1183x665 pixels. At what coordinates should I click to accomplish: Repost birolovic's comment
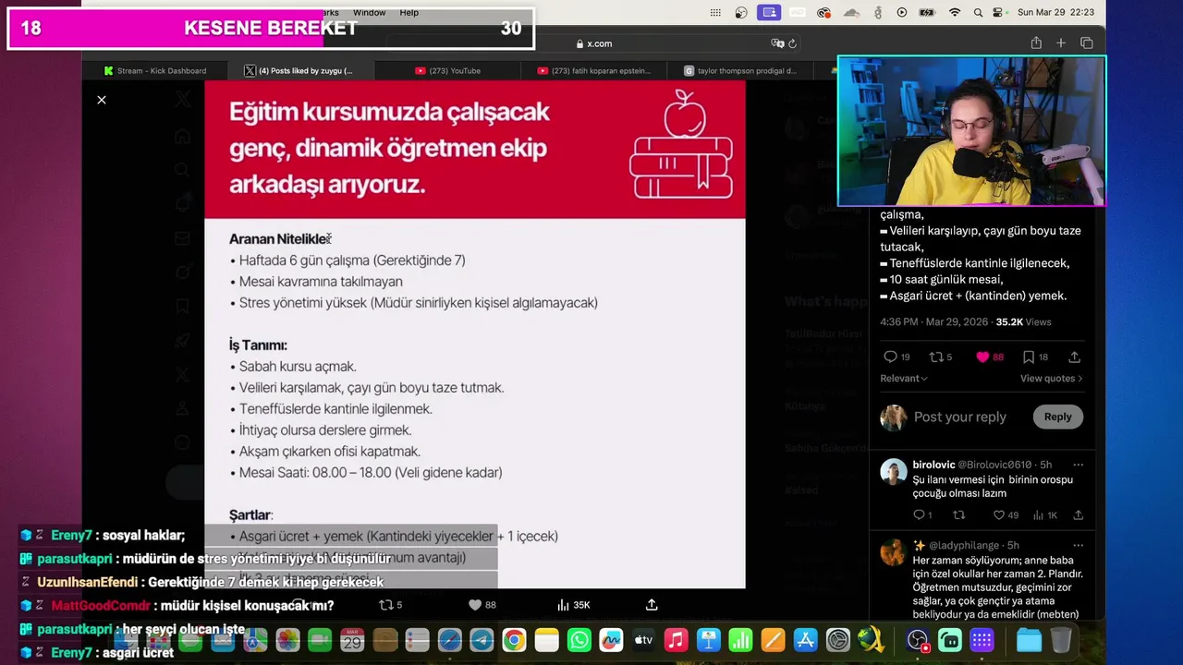pos(959,515)
